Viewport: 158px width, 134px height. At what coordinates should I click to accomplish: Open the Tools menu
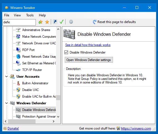[x=30, y=15]
